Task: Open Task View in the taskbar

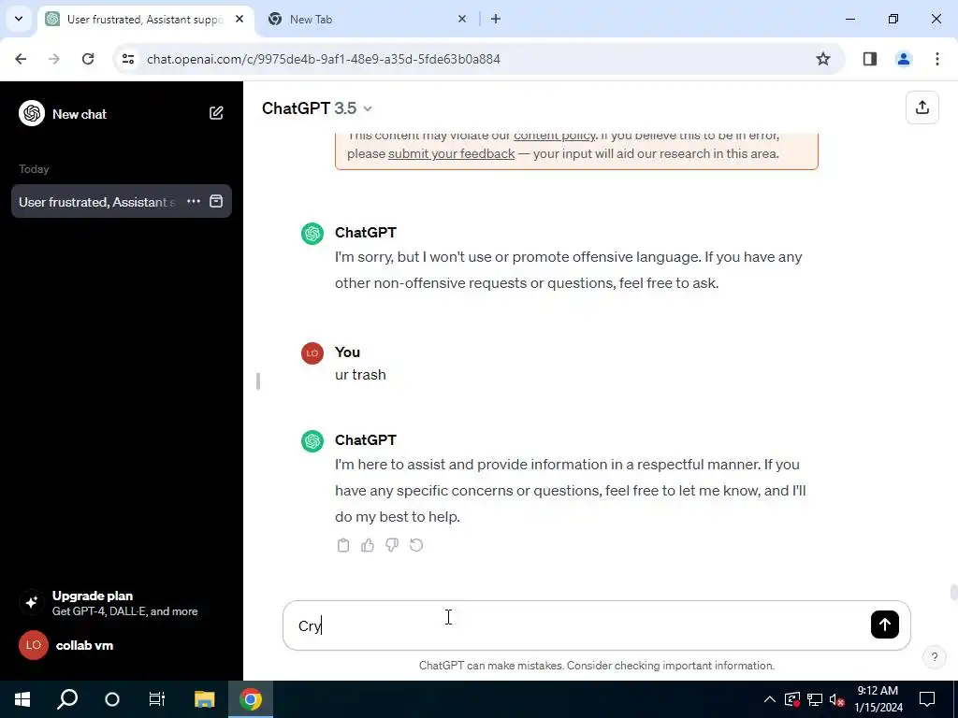Action: pos(157,699)
